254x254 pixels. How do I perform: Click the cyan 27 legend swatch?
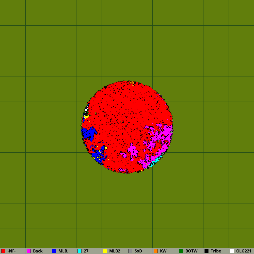coord(80,251)
